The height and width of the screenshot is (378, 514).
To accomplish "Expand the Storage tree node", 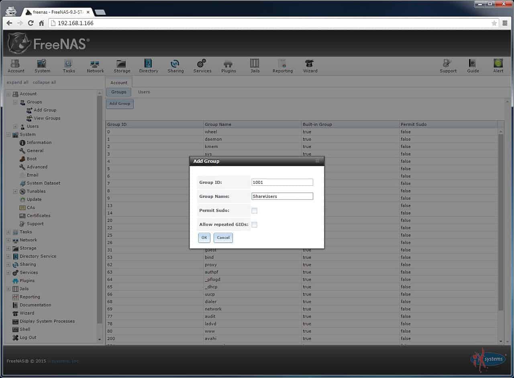I will [x=8, y=248].
